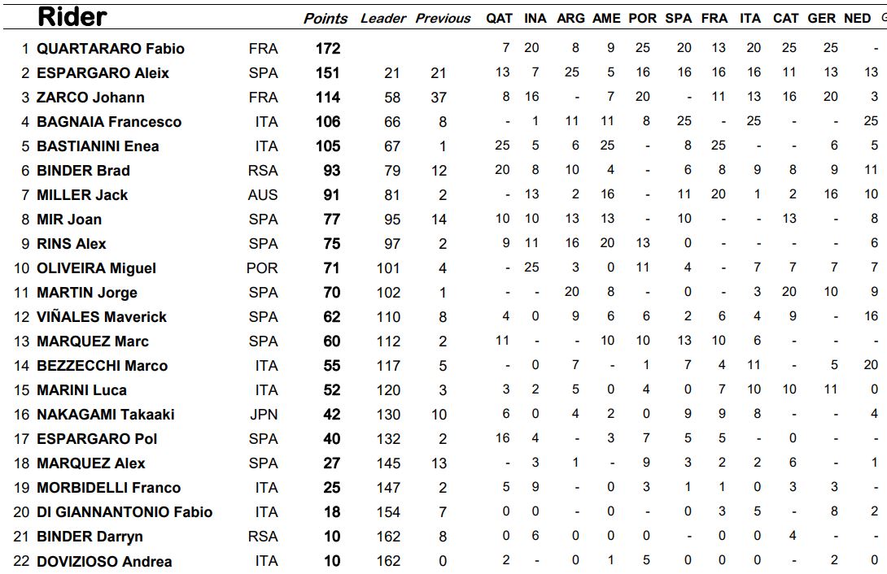This screenshot has height=574, width=887.
Task: Click BASTIANINI Enea rider name
Action: [x=98, y=146]
